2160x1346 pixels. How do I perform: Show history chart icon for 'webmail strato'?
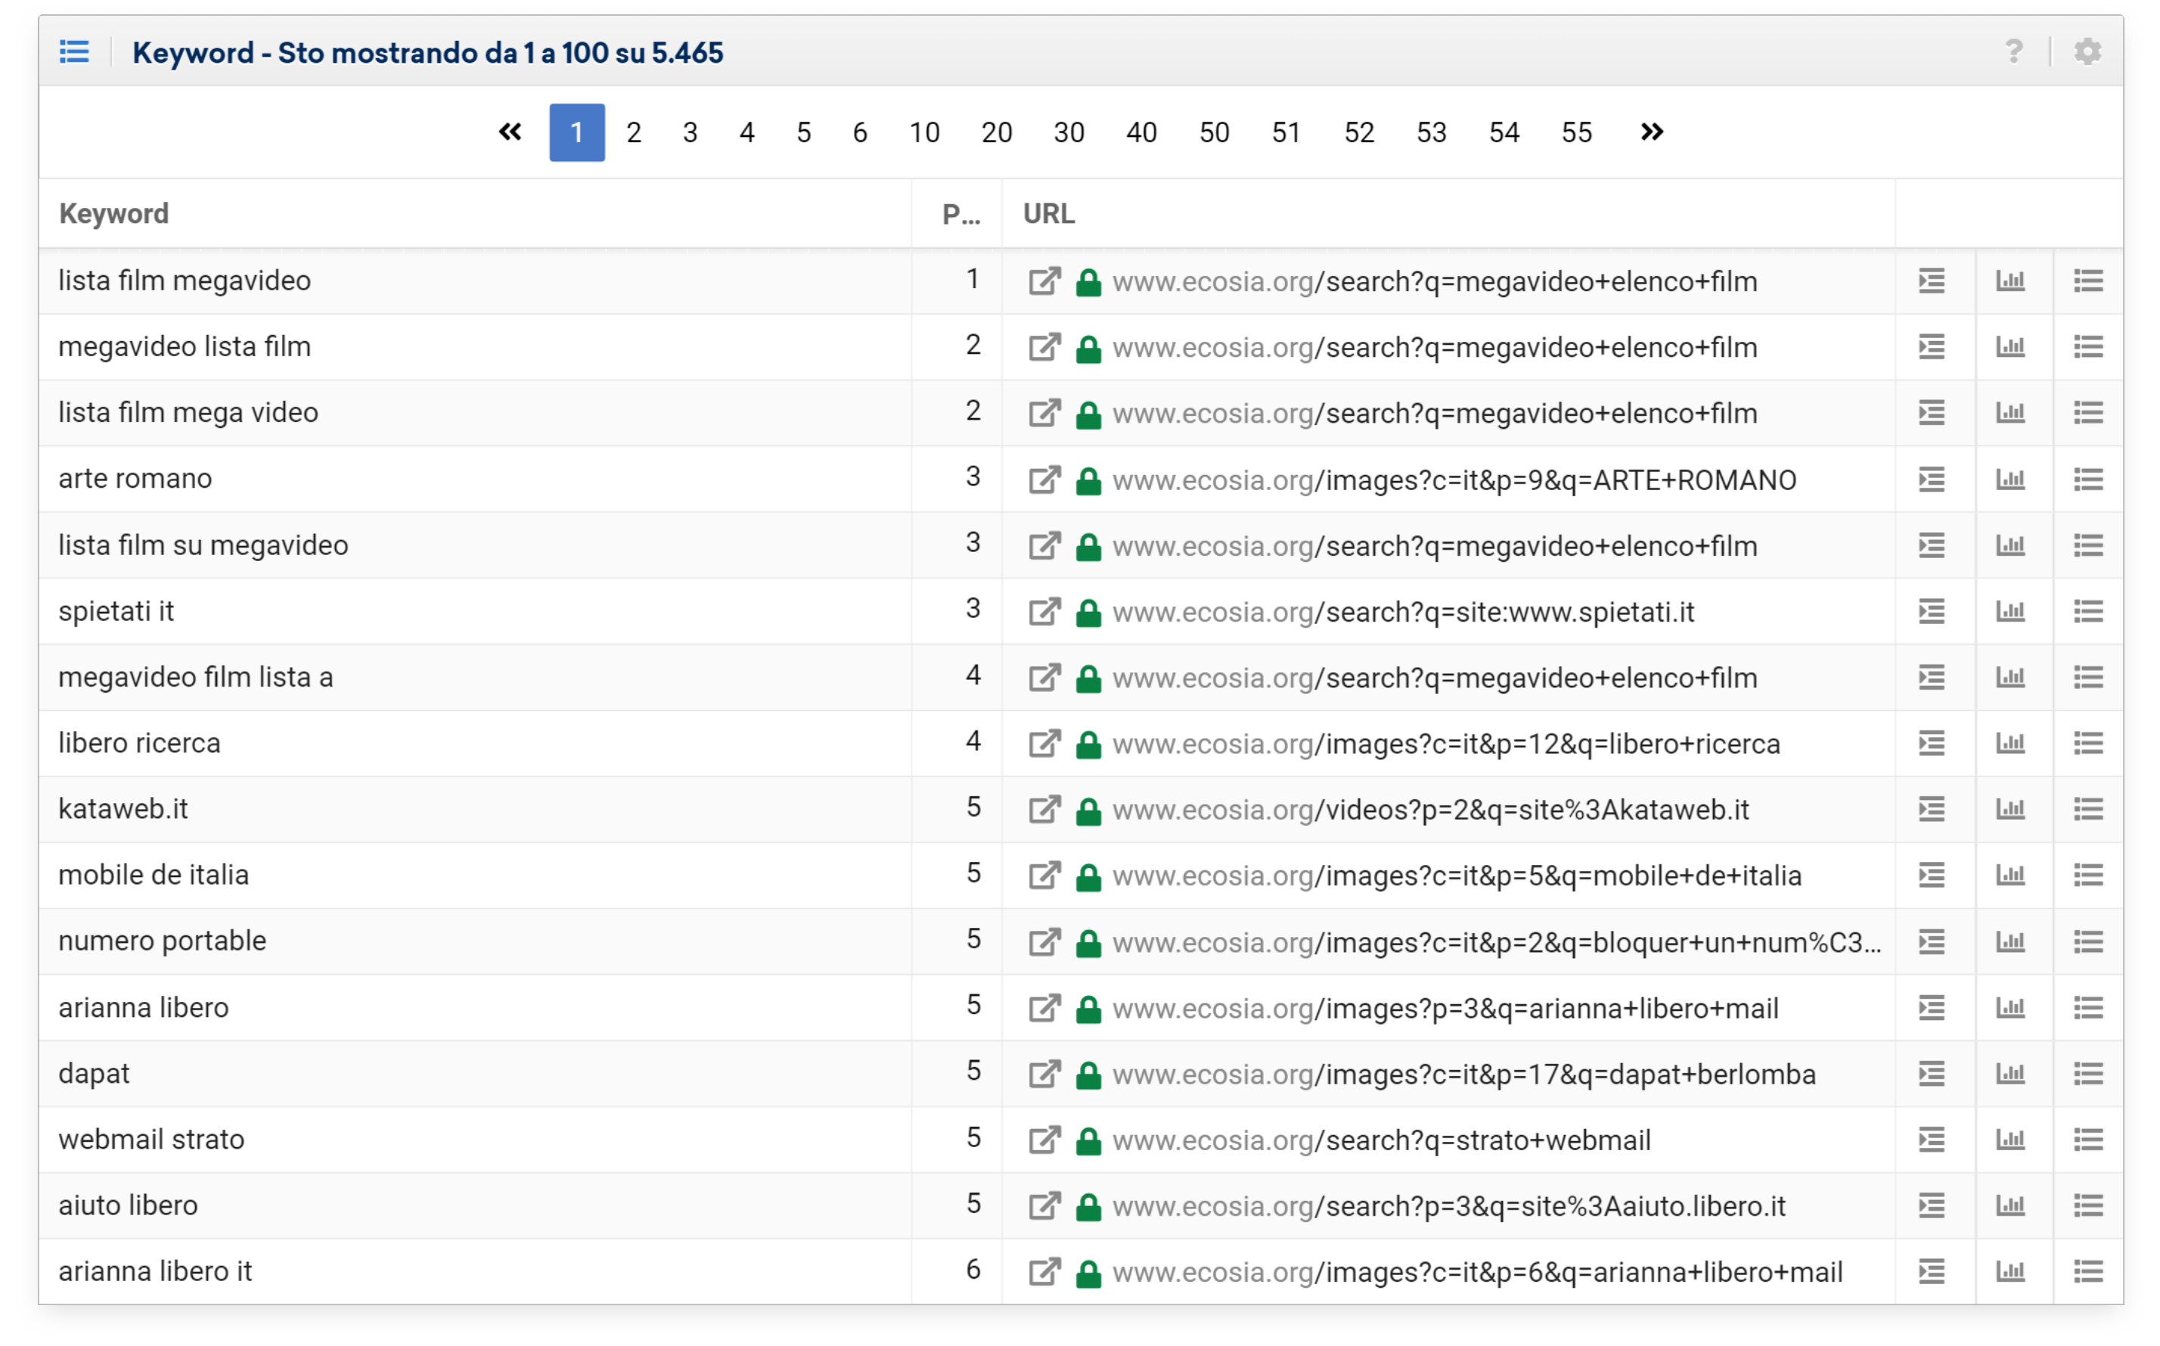2009,1140
